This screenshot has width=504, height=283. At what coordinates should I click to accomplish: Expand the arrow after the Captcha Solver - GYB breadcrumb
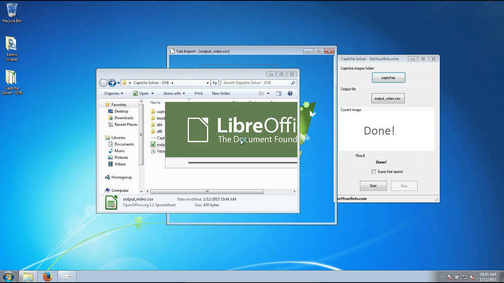172,83
